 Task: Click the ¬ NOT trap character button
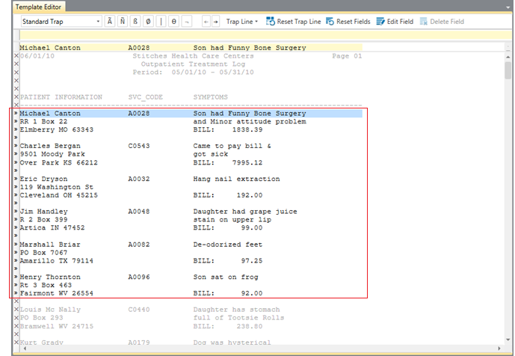[x=187, y=22]
